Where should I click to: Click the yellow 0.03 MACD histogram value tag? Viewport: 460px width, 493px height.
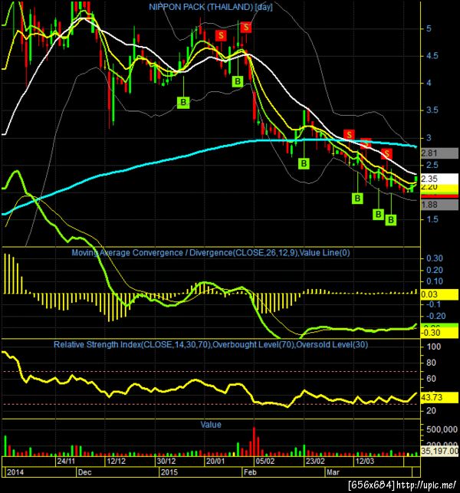point(439,294)
